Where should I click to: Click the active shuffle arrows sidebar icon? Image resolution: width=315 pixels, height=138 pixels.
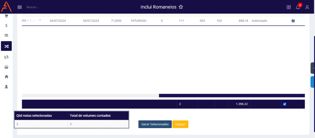pyautogui.click(x=6, y=46)
